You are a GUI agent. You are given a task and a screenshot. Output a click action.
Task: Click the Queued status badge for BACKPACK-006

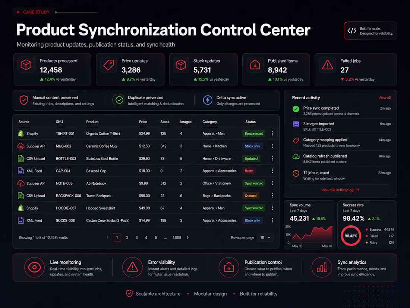250,196
